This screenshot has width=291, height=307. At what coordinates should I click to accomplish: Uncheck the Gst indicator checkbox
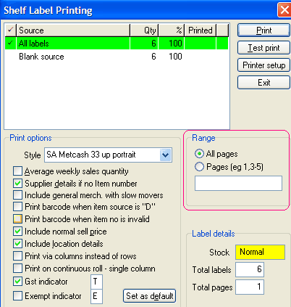17,281
